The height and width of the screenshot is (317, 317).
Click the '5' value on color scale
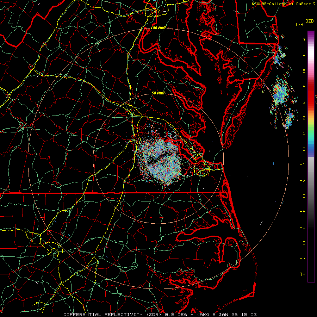coord(304,71)
